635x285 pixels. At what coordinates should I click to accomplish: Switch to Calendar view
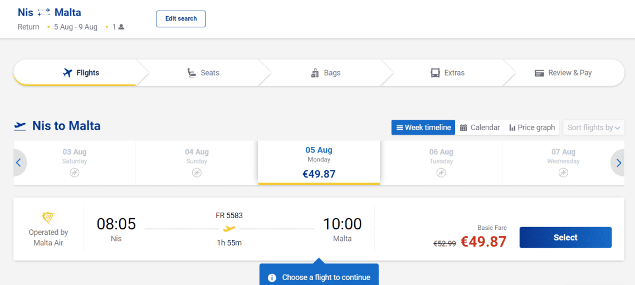pos(480,127)
